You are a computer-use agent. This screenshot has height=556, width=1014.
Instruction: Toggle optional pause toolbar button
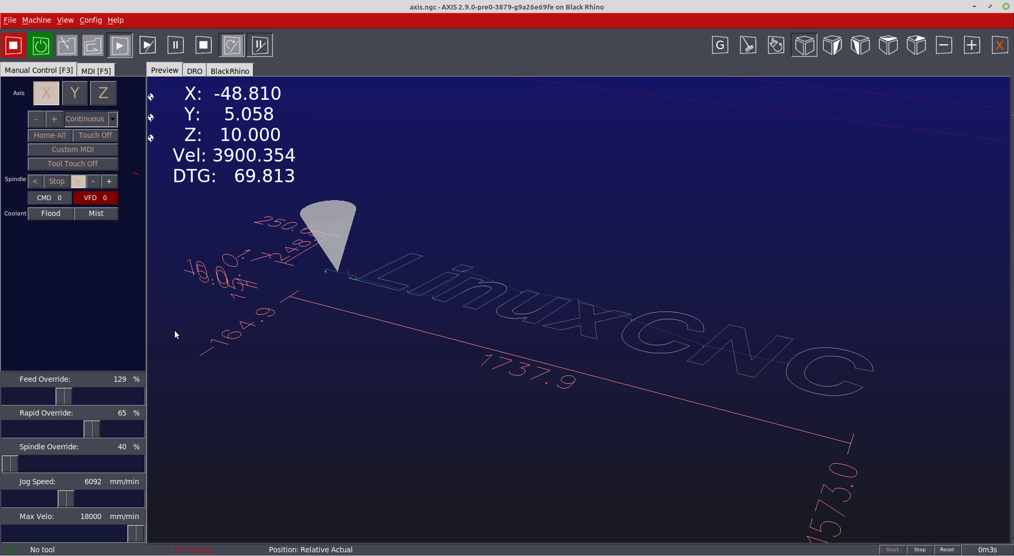pos(260,45)
